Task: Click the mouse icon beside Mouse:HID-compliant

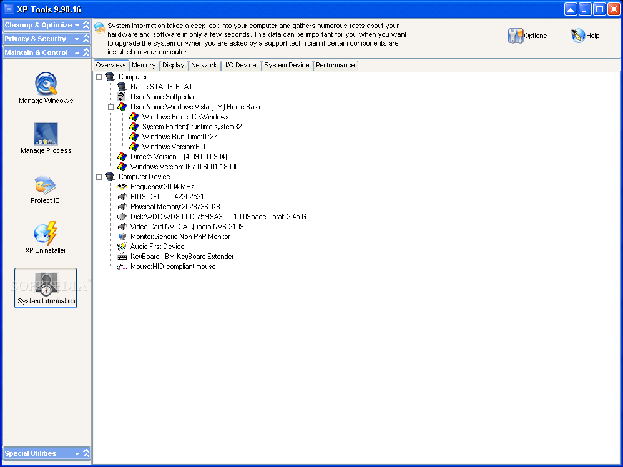Action: point(122,267)
